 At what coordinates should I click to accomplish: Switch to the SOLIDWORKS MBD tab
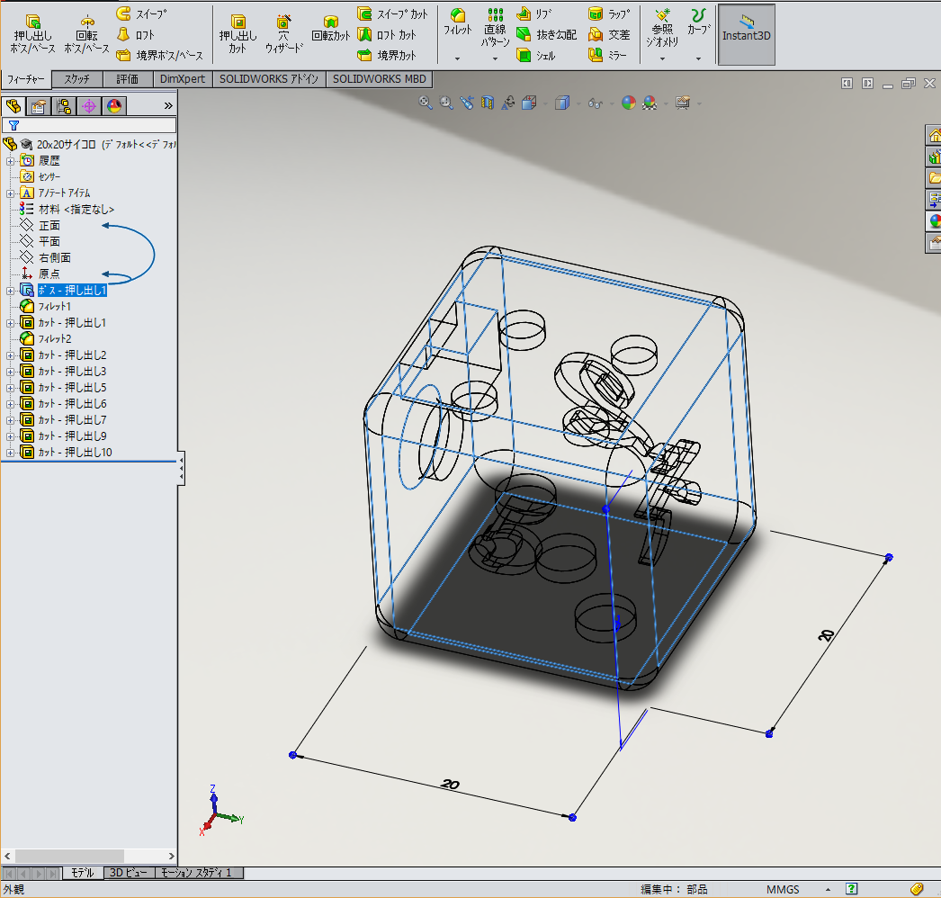pyautogui.click(x=380, y=79)
